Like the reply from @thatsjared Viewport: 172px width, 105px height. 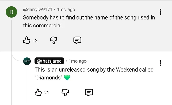click(38, 92)
